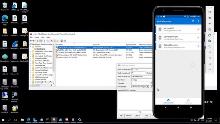Expand the Trusted Root Certification node
Viewport: 220px width, 124px height.
[31, 51]
